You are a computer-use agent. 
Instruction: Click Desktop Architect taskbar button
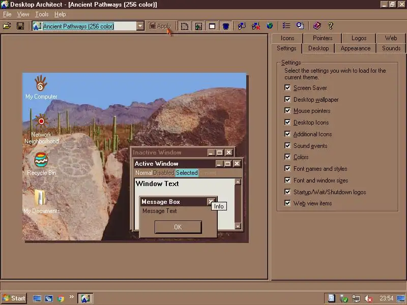(85, 298)
